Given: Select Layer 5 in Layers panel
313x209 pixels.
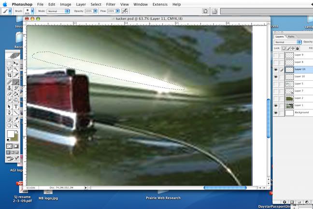Looking at the screenshot, I should [x=293, y=84].
